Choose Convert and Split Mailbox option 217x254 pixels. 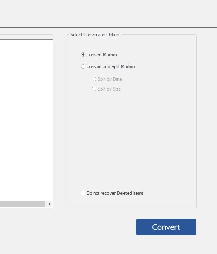[108, 67]
